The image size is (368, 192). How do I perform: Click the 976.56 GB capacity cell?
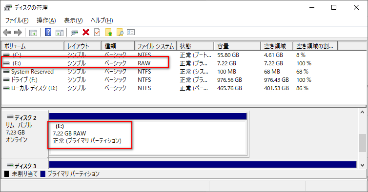click(x=229, y=80)
